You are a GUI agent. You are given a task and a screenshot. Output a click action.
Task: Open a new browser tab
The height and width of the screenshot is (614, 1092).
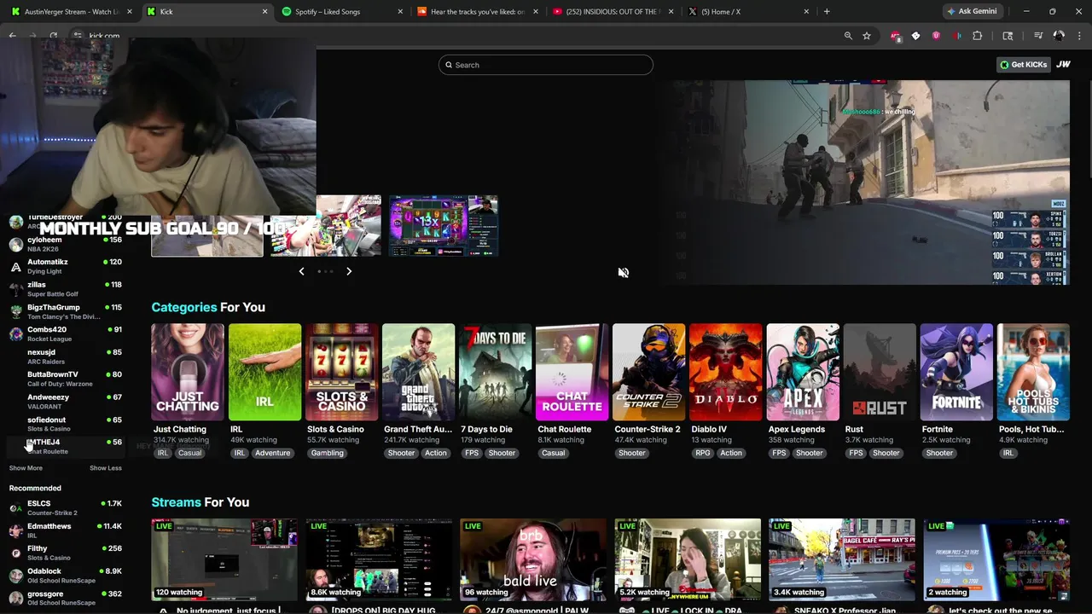click(827, 11)
